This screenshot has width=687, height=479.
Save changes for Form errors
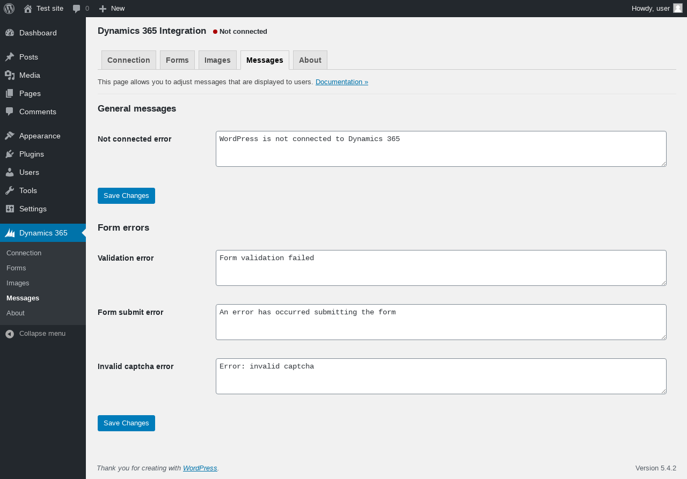pyautogui.click(x=126, y=423)
